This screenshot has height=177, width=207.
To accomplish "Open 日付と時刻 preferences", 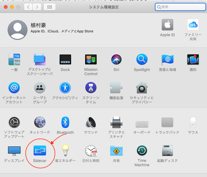I will (91, 150).
